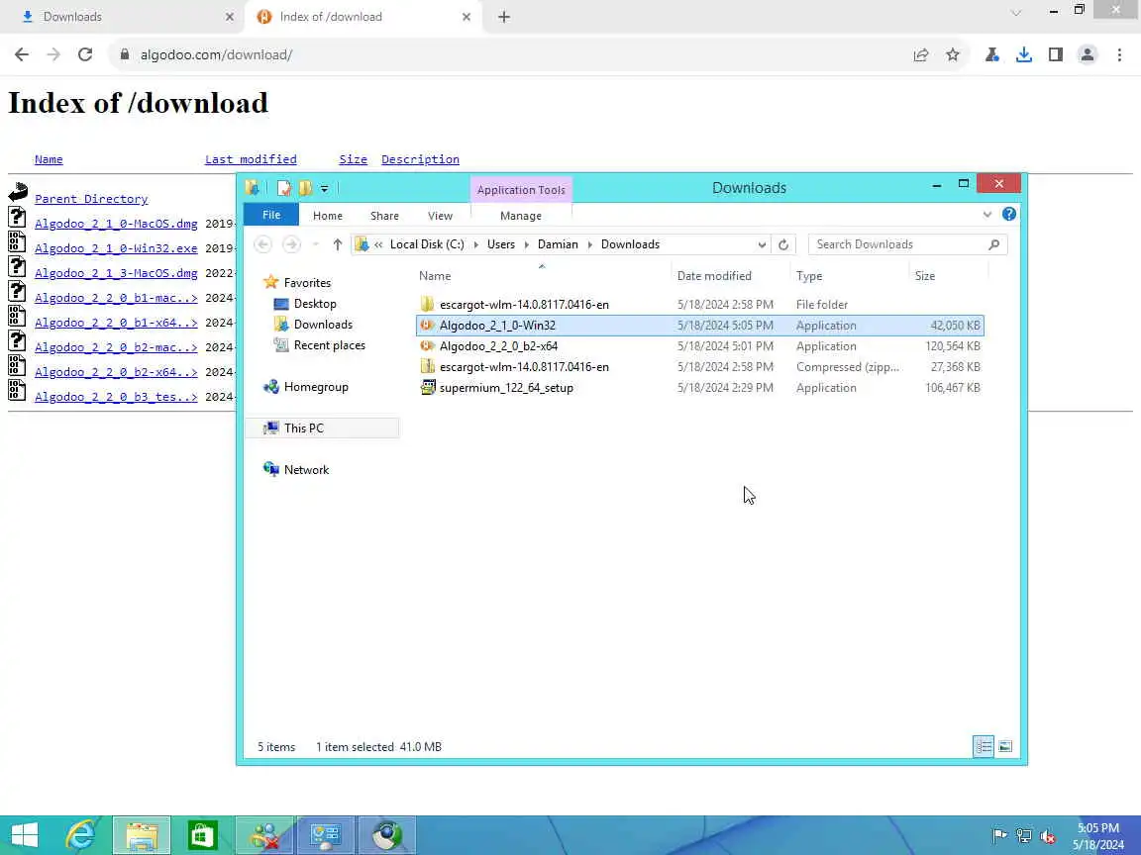Go back in the Chrome browser
Image resolution: width=1141 pixels, height=855 pixels.
[x=22, y=54]
